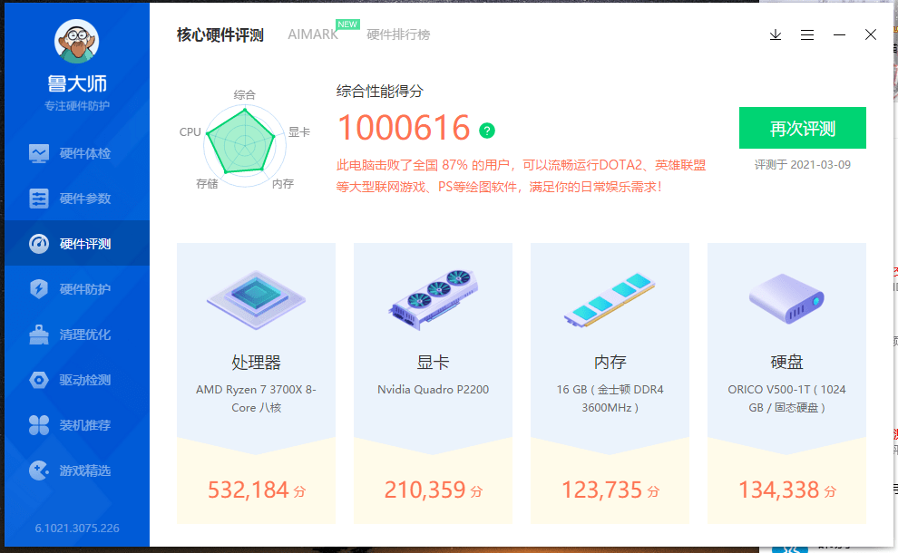Click test date 评测于 2021-03-09
The height and width of the screenshot is (553, 898).
coord(803,165)
